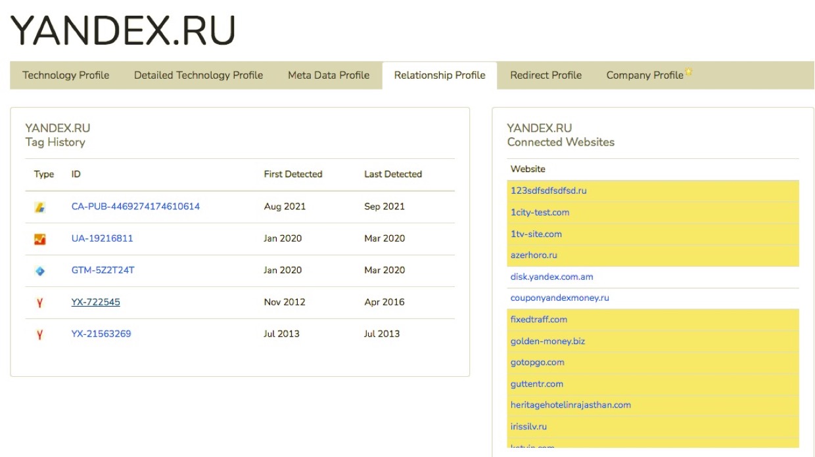
Task: Click Sep 2021 last detected date
Action: point(384,207)
